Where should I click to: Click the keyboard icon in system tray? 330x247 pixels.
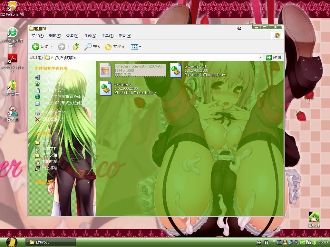pyautogui.click(x=259, y=242)
